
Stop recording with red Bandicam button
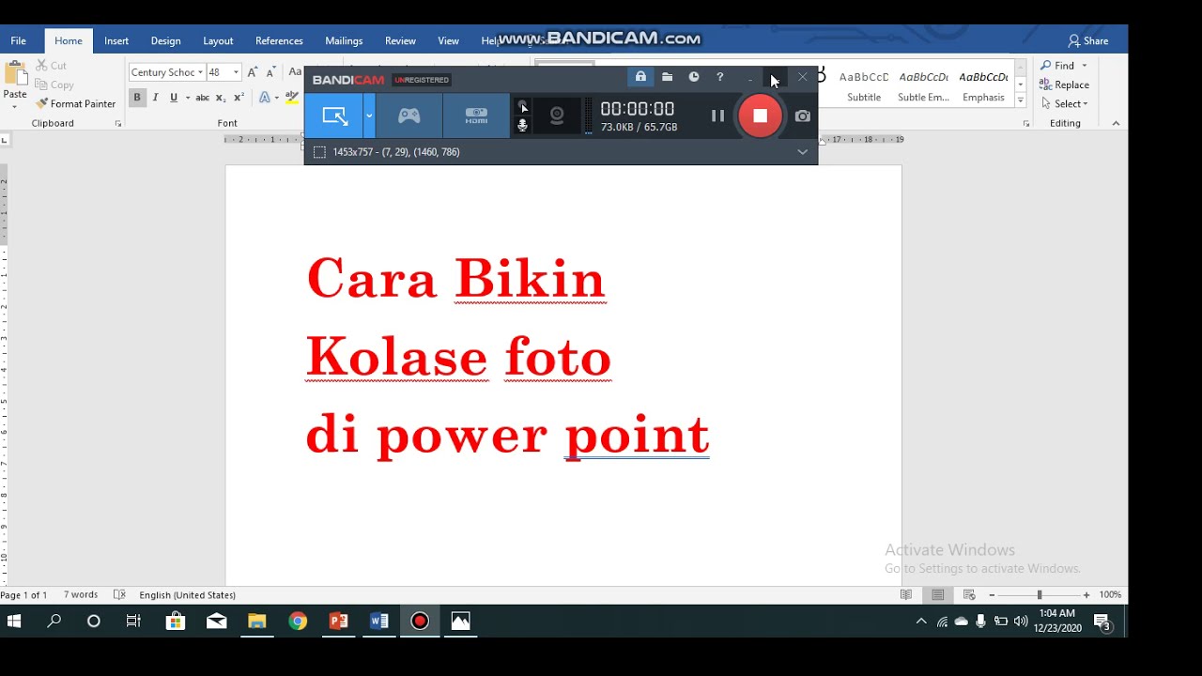click(x=760, y=115)
